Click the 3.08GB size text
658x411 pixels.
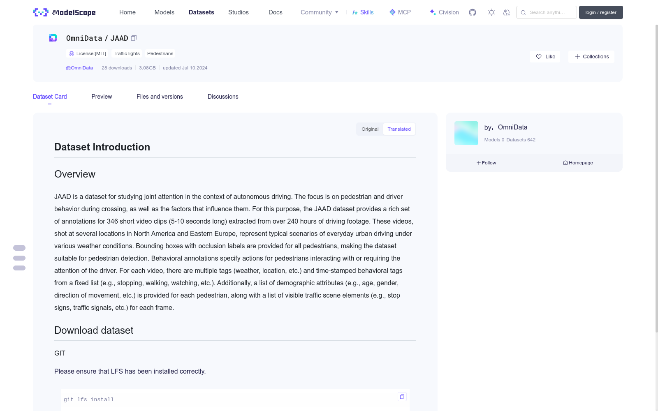(x=147, y=68)
